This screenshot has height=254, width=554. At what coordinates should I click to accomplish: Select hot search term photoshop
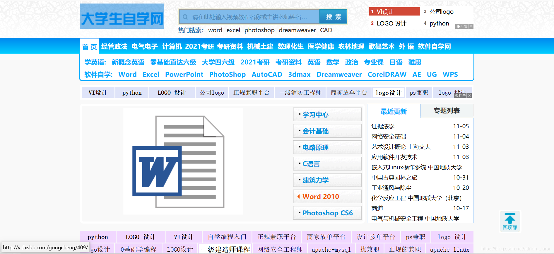tap(259, 30)
